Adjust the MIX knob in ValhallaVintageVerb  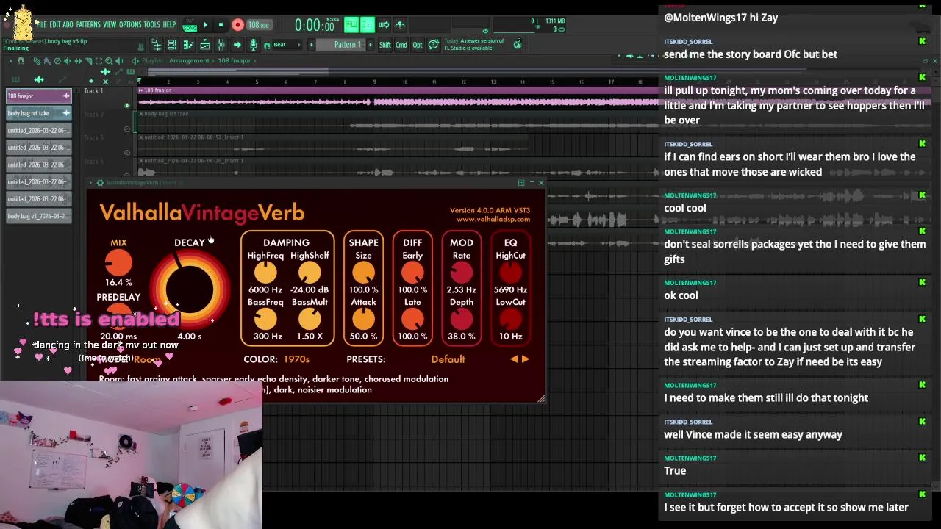point(118,263)
